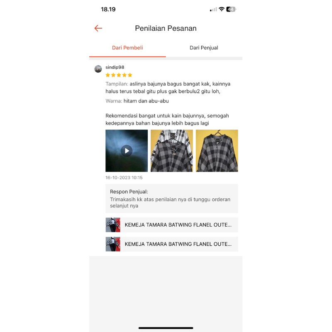332x332 pixels.
Task: Open middle plaid shirt photo
Action: click(x=172, y=151)
